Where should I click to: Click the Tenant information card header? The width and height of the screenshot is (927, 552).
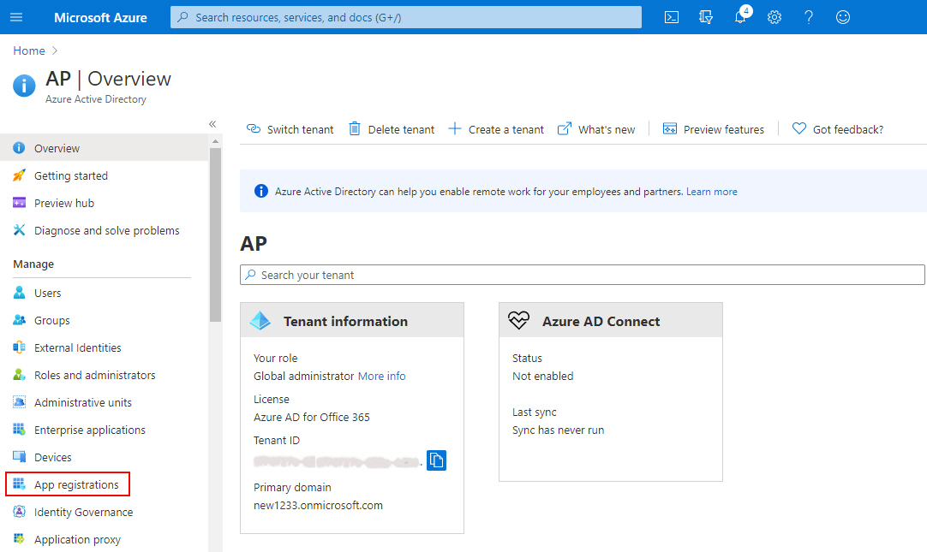tap(352, 320)
